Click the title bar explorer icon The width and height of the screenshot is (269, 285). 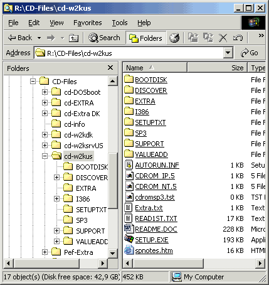(8, 8)
